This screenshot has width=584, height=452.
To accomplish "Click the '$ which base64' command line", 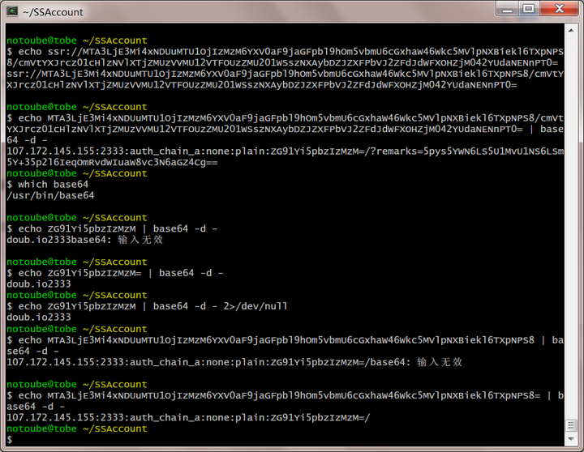I will tap(48, 185).
